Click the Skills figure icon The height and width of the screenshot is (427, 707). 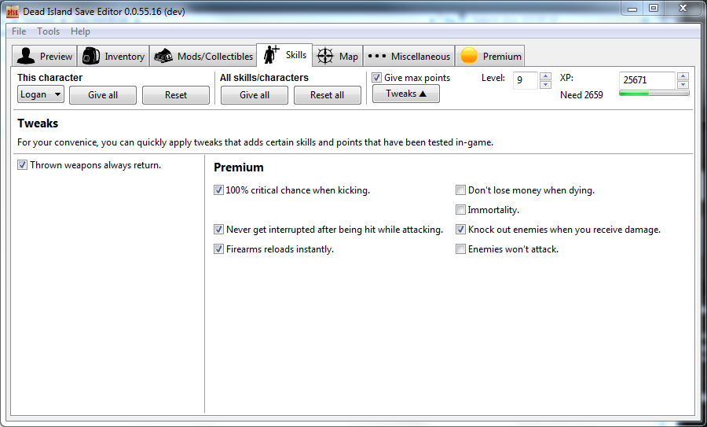click(272, 54)
